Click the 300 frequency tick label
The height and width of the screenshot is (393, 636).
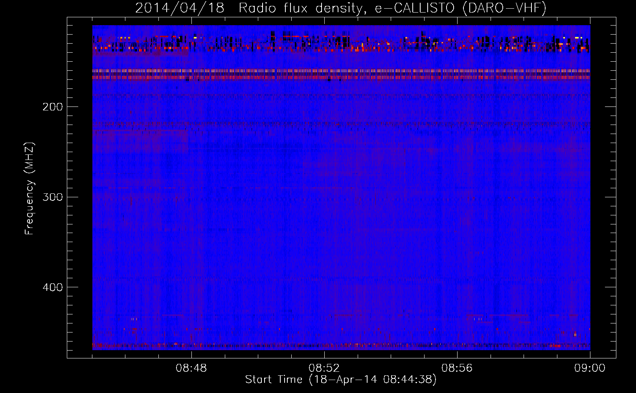click(53, 197)
